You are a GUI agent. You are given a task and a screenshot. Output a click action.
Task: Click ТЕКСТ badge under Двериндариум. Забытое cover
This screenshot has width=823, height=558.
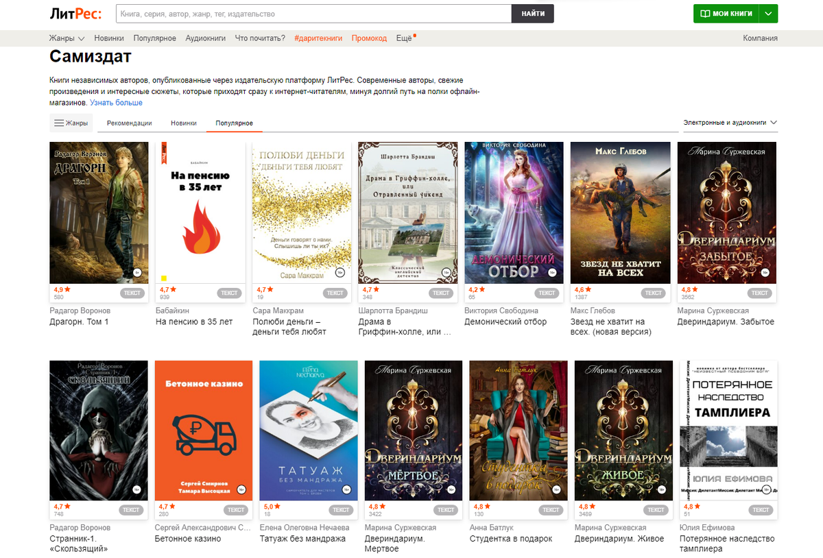tap(759, 293)
